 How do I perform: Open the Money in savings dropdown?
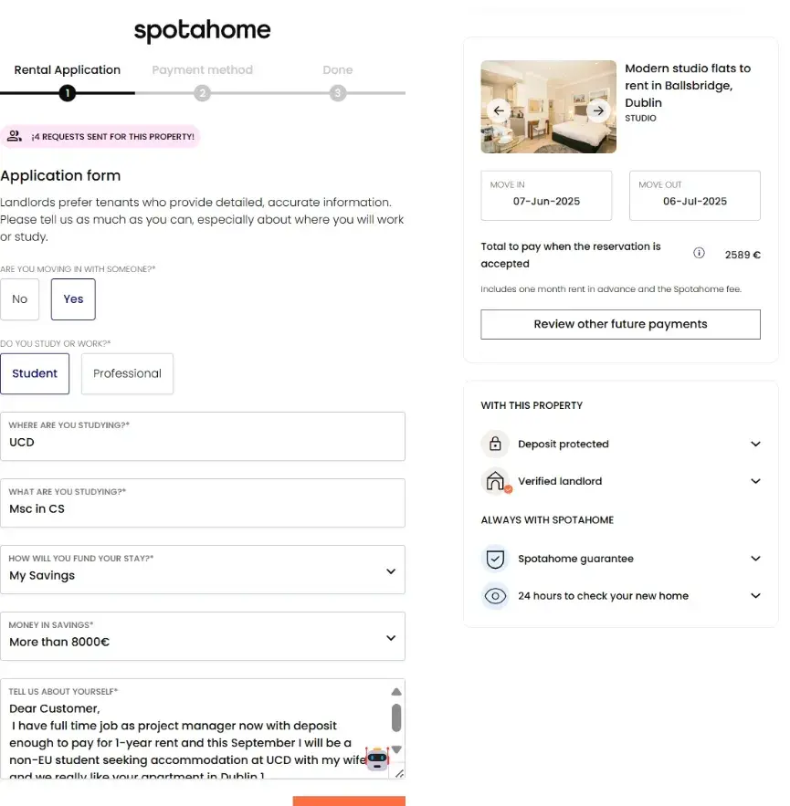203,637
